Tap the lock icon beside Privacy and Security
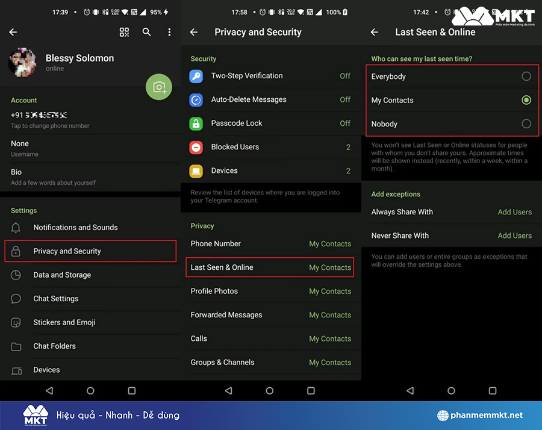 coord(16,251)
